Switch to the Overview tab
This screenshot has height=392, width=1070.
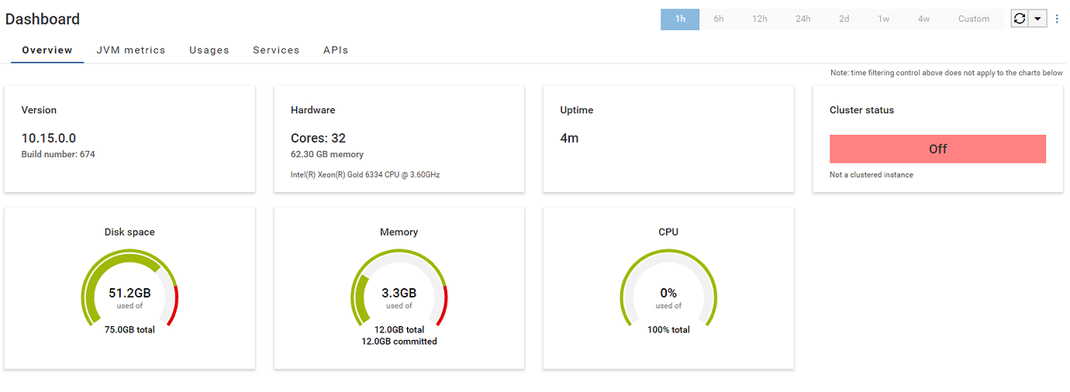click(x=47, y=50)
